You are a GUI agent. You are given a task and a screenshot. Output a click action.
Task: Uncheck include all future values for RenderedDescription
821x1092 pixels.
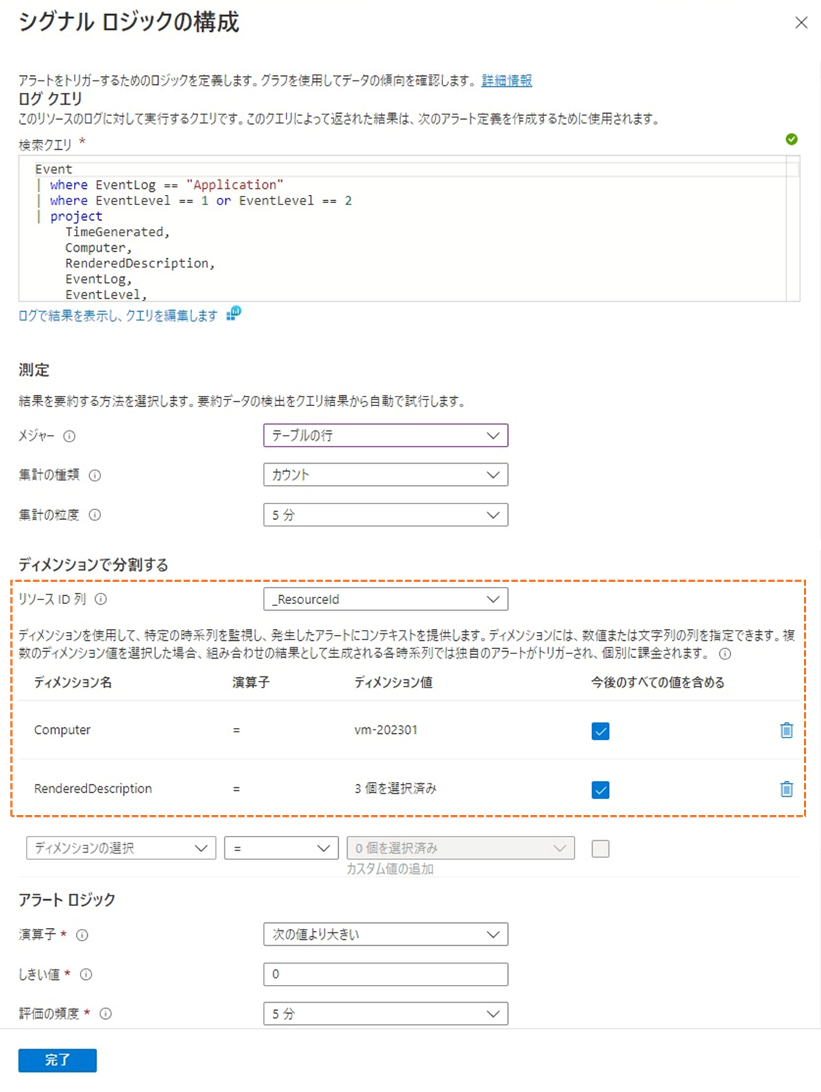tap(600, 790)
